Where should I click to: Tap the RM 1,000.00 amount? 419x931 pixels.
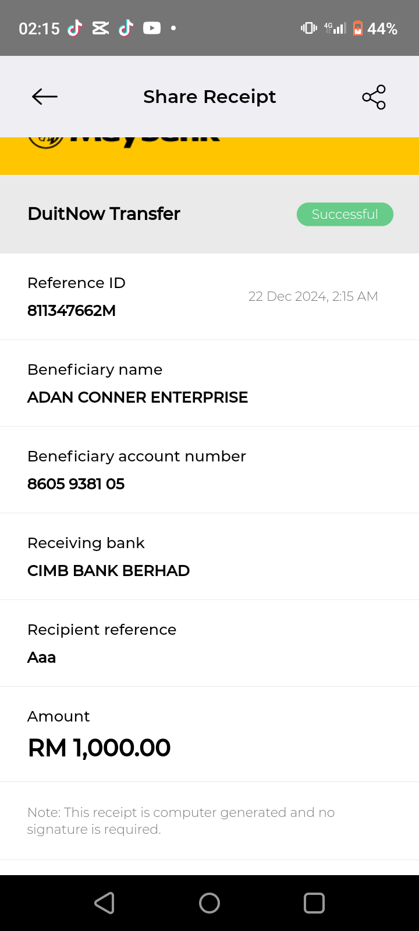(x=100, y=748)
